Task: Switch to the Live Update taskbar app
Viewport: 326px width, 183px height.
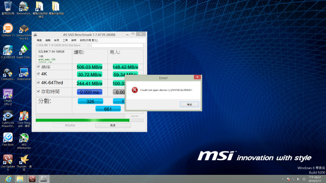Action: tap(32, 179)
